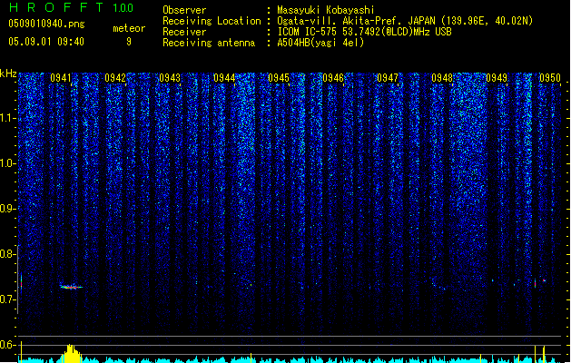
Task: Click the Receiver label
Action: 184,32
